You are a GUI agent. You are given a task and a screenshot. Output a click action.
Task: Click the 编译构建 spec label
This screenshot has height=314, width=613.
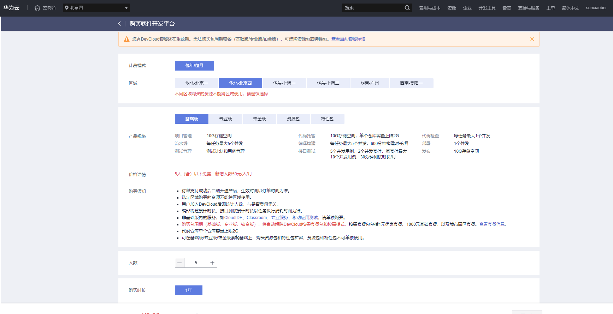click(307, 144)
